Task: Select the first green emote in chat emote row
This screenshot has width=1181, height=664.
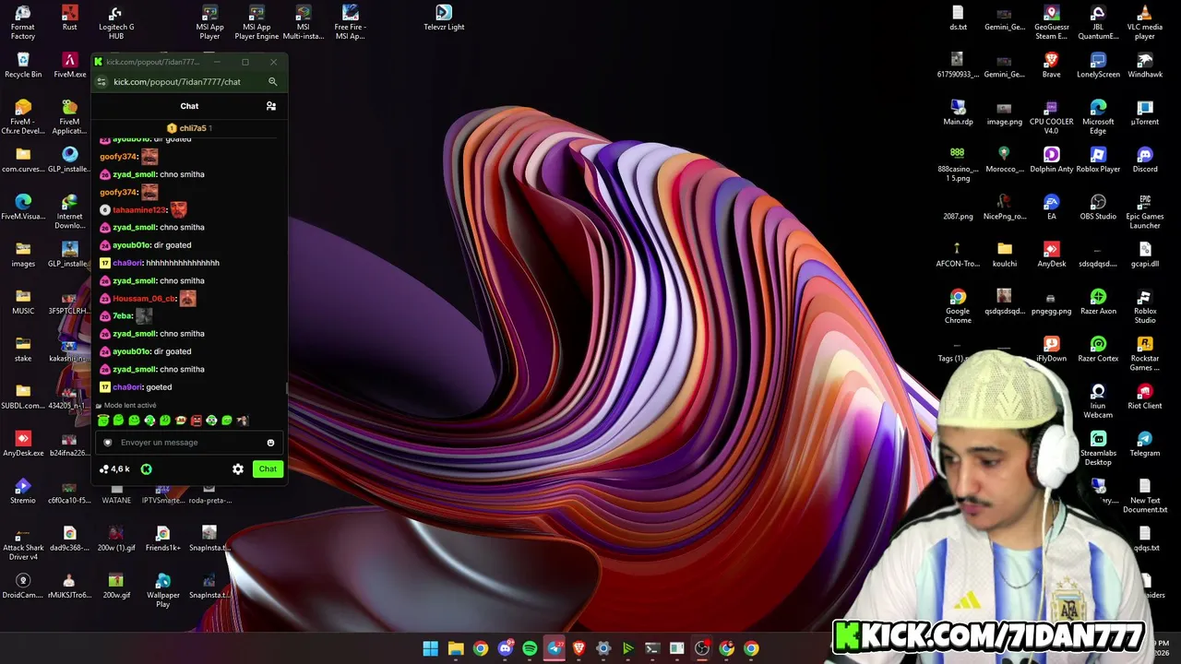Action: pyautogui.click(x=103, y=421)
